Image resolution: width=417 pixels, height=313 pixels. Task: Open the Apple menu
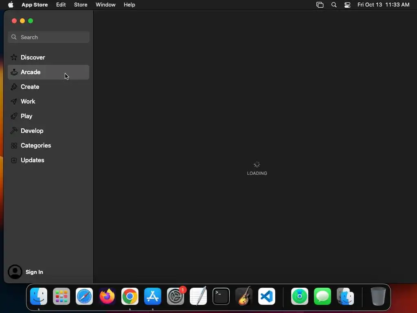tap(11, 5)
